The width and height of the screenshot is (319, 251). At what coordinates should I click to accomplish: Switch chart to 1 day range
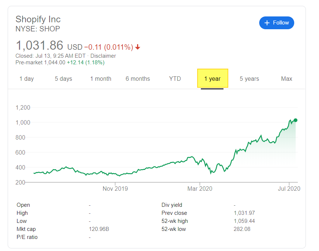[x=27, y=79]
